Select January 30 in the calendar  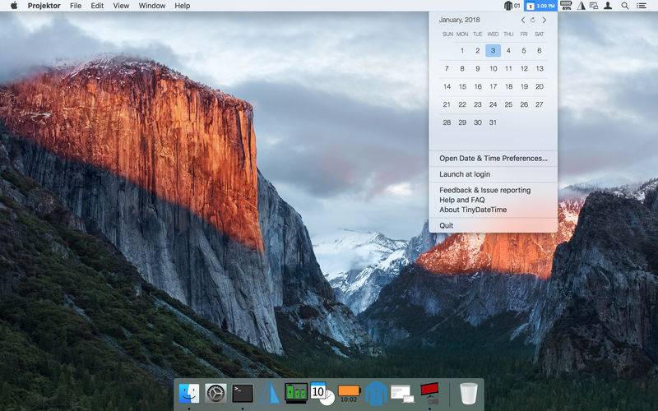point(478,122)
